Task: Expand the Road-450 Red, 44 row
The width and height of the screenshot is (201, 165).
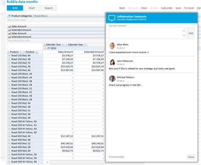Action: pos(9,136)
